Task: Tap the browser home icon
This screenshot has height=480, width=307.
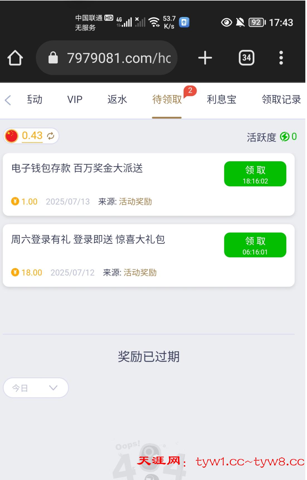Action: tap(15, 58)
